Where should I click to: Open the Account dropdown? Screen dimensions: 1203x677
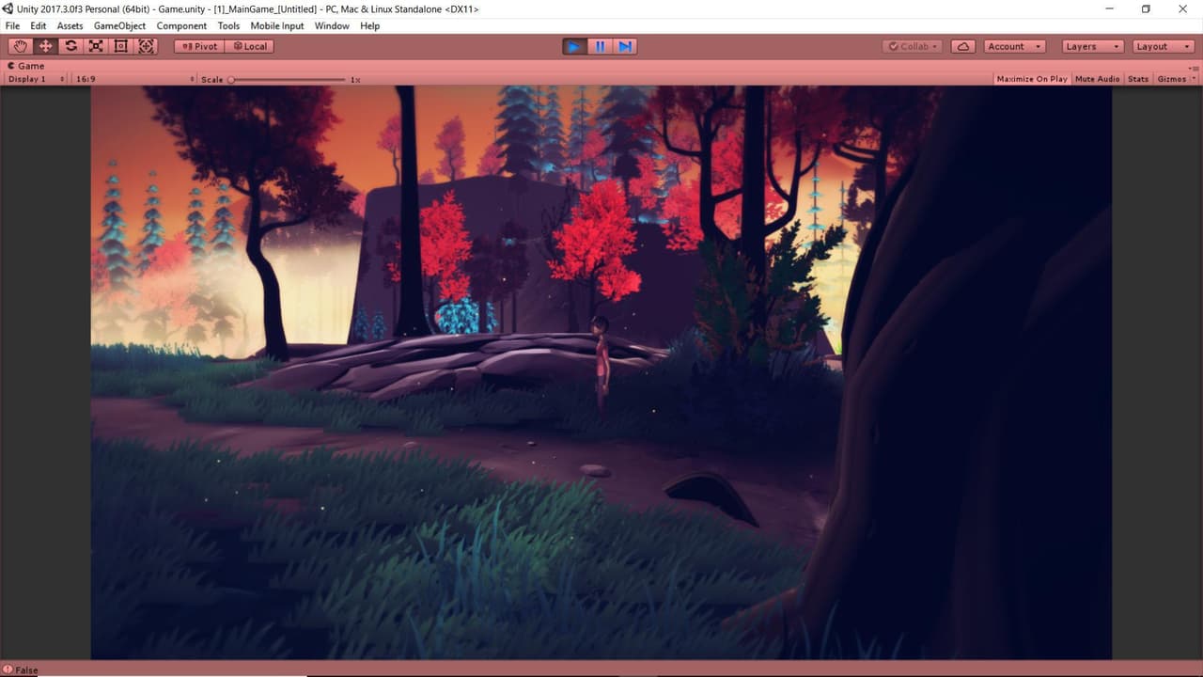[1015, 46]
